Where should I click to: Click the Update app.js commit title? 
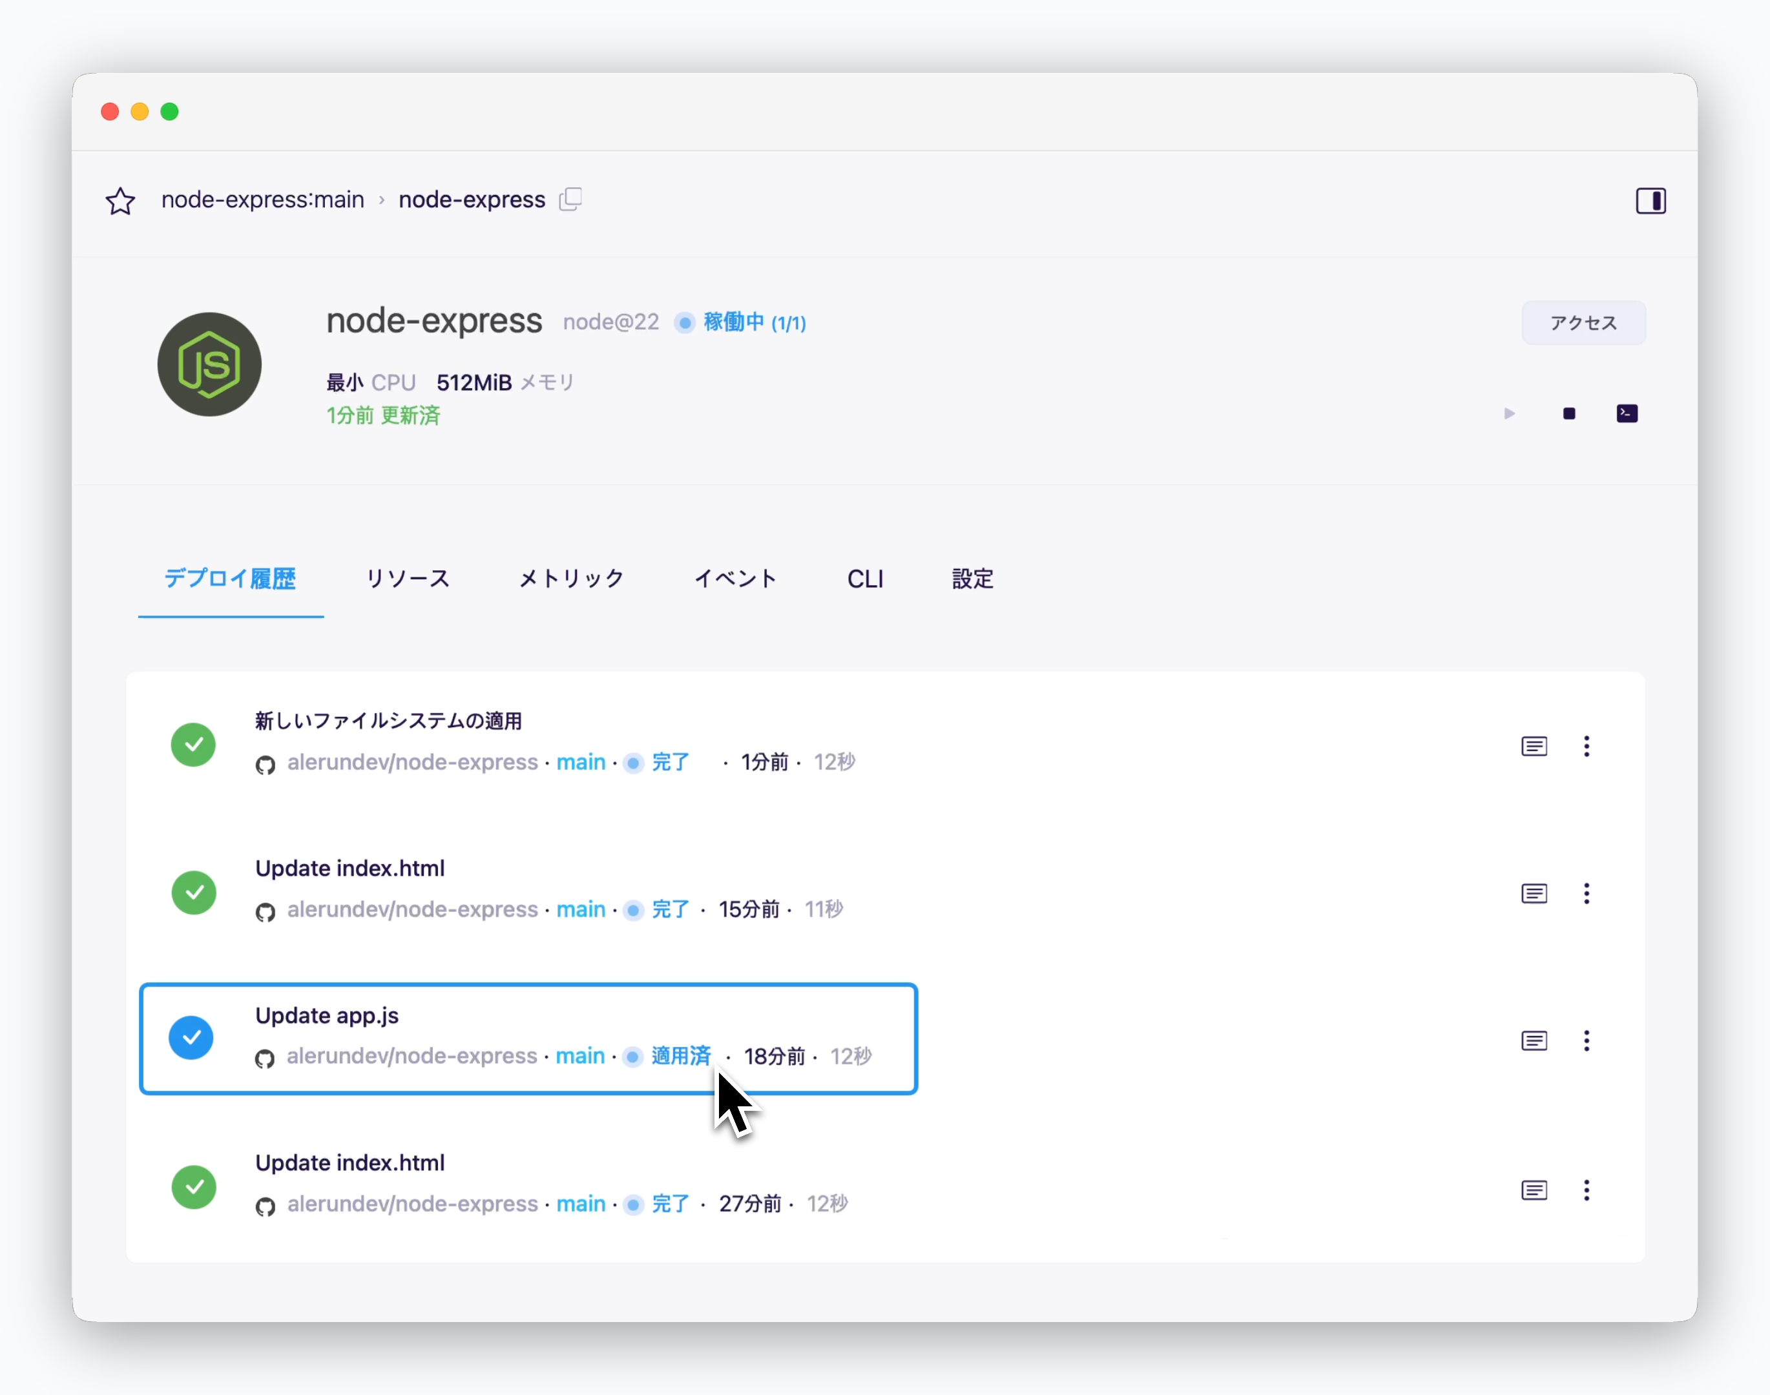(x=327, y=1015)
